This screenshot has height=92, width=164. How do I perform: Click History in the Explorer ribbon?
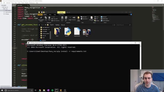[97, 21]
